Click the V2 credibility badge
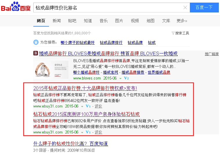Screen dimensions: 220x154 coord(126,78)
